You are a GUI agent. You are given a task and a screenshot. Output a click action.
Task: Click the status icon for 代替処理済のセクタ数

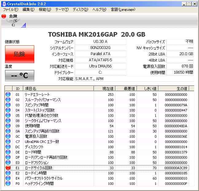click(8, 115)
